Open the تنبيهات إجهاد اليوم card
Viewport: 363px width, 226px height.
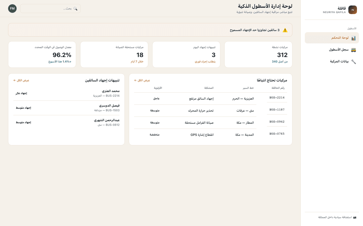(186, 55)
